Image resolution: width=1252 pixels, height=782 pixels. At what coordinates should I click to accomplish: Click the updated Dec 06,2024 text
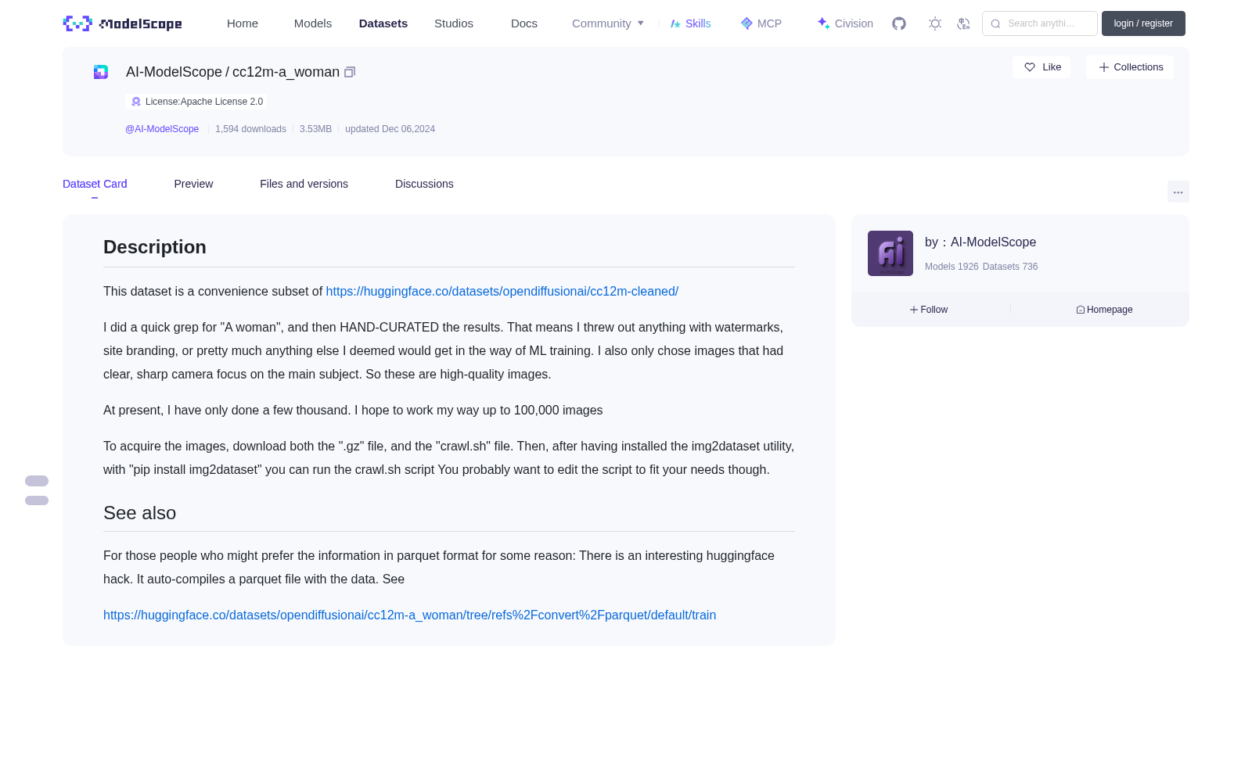point(390,129)
